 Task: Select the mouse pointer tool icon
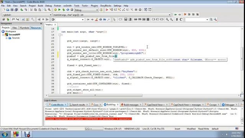tap(114, 20)
